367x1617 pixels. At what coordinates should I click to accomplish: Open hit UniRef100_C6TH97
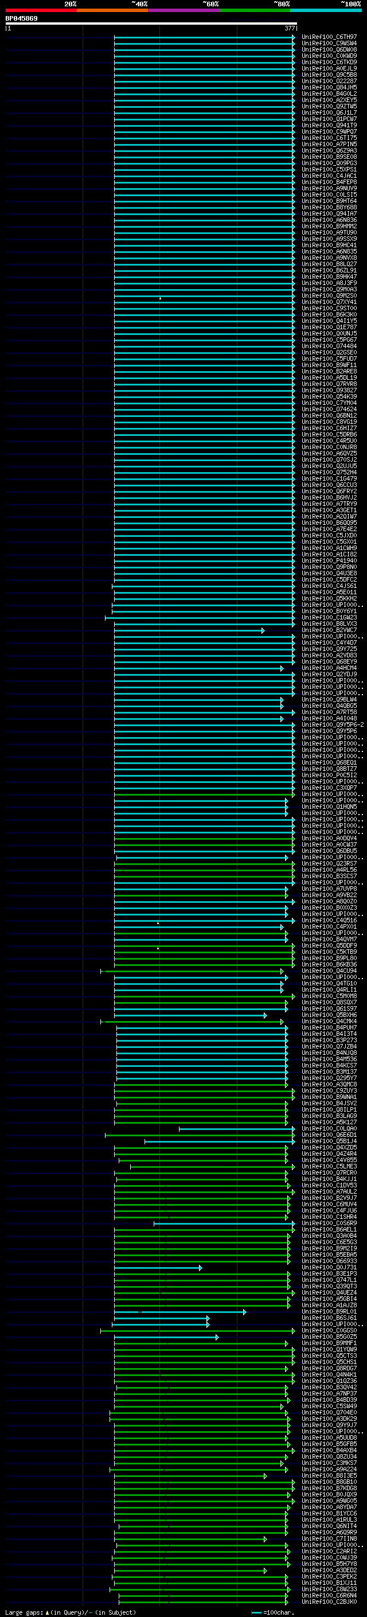[x=329, y=37]
